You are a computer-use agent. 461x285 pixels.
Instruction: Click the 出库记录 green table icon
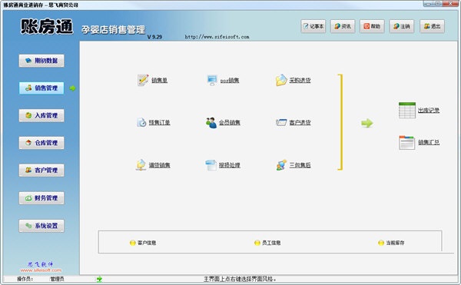click(407, 110)
